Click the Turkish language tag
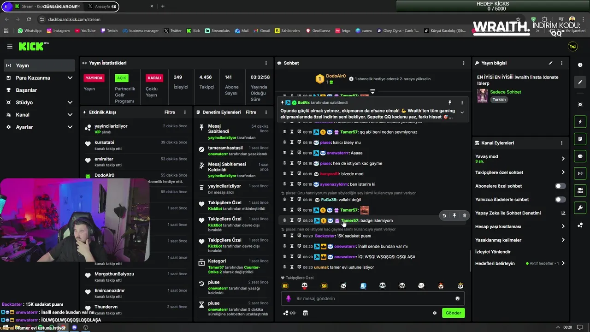The width and height of the screenshot is (590, 332). tap(499, 100)
